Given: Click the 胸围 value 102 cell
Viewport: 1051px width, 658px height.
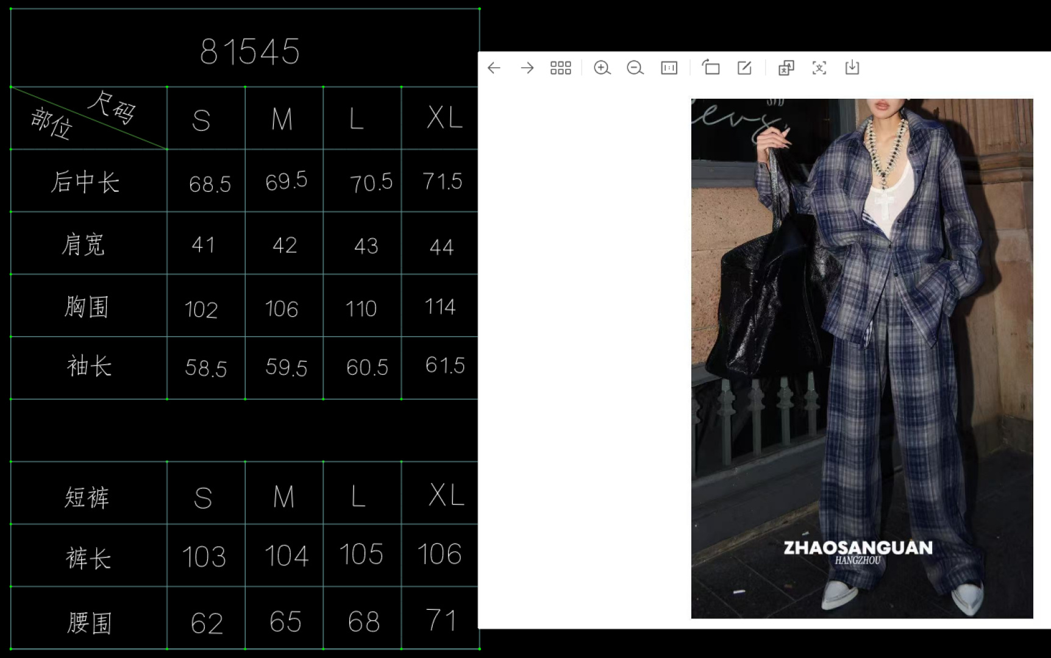Looking at the screenshot, I should tap(201, 310).
